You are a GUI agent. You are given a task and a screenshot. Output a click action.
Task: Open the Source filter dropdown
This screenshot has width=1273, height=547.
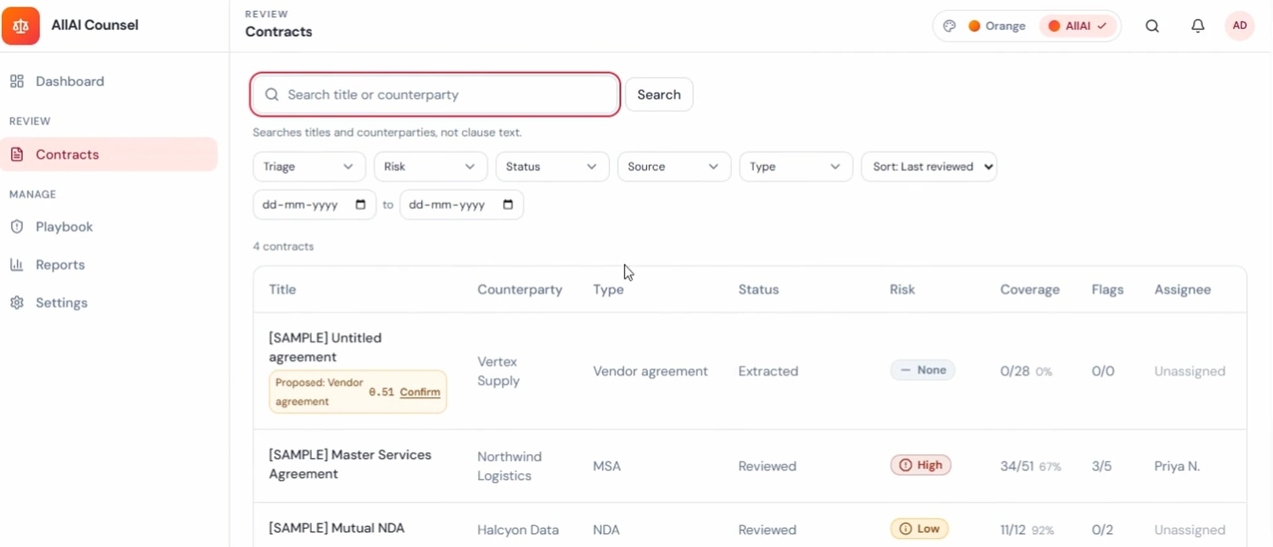click(674, 167)
